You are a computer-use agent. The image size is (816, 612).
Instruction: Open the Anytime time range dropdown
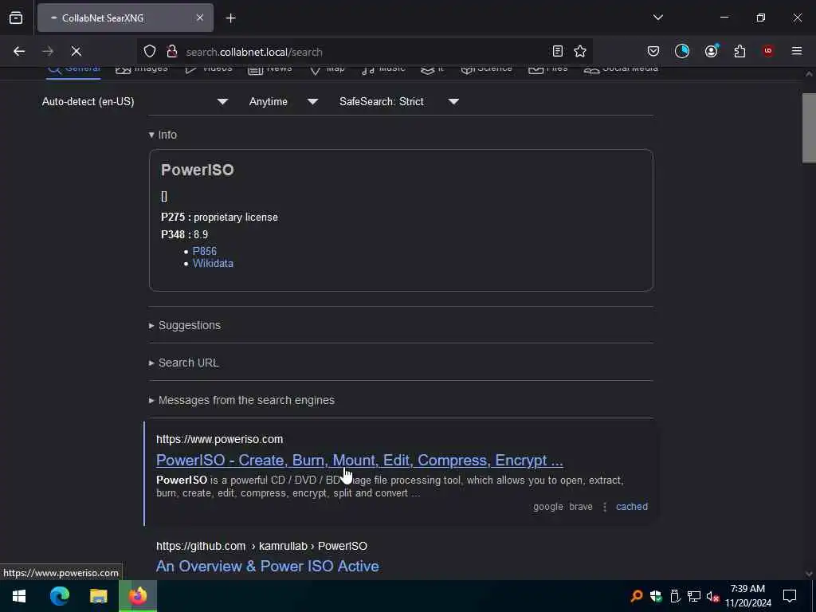pyautogui.click(x=283, y=101)
